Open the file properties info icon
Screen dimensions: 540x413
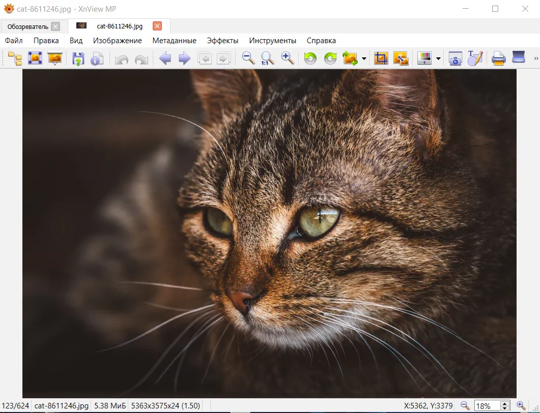click(97, 58)
